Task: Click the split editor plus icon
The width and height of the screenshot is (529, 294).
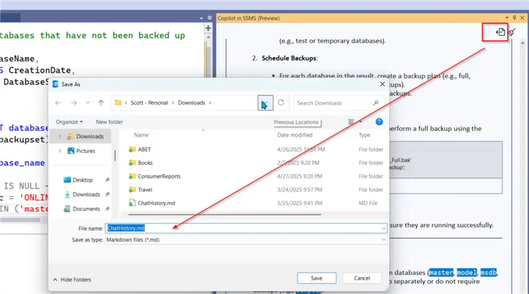Action: [x=208, y=28]
